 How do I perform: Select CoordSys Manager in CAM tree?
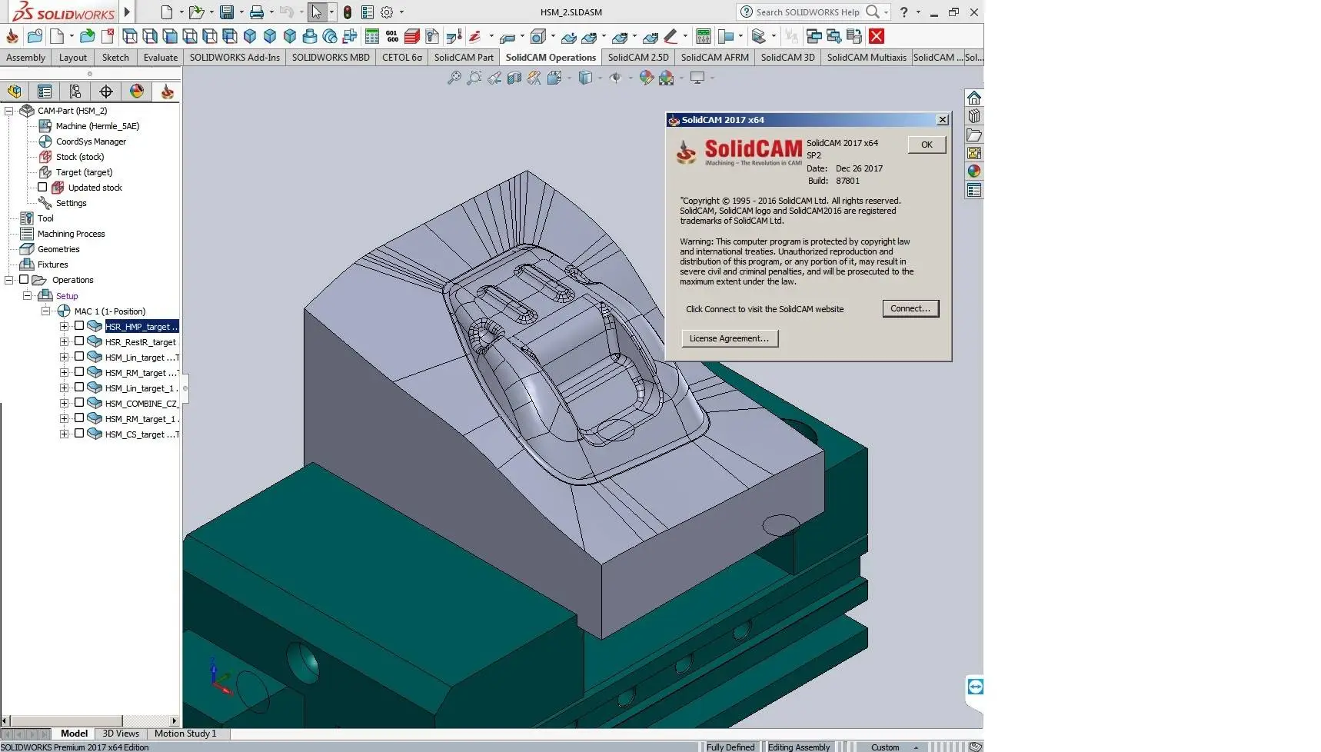click(x=91, y=141)
